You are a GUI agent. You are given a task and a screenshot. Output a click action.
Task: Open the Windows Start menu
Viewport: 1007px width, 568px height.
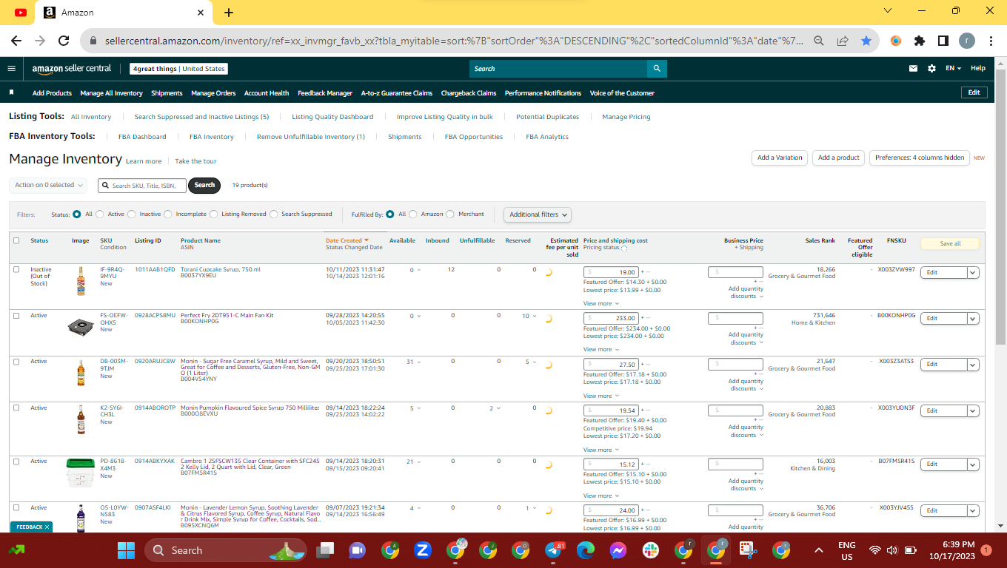pos(126,550)
